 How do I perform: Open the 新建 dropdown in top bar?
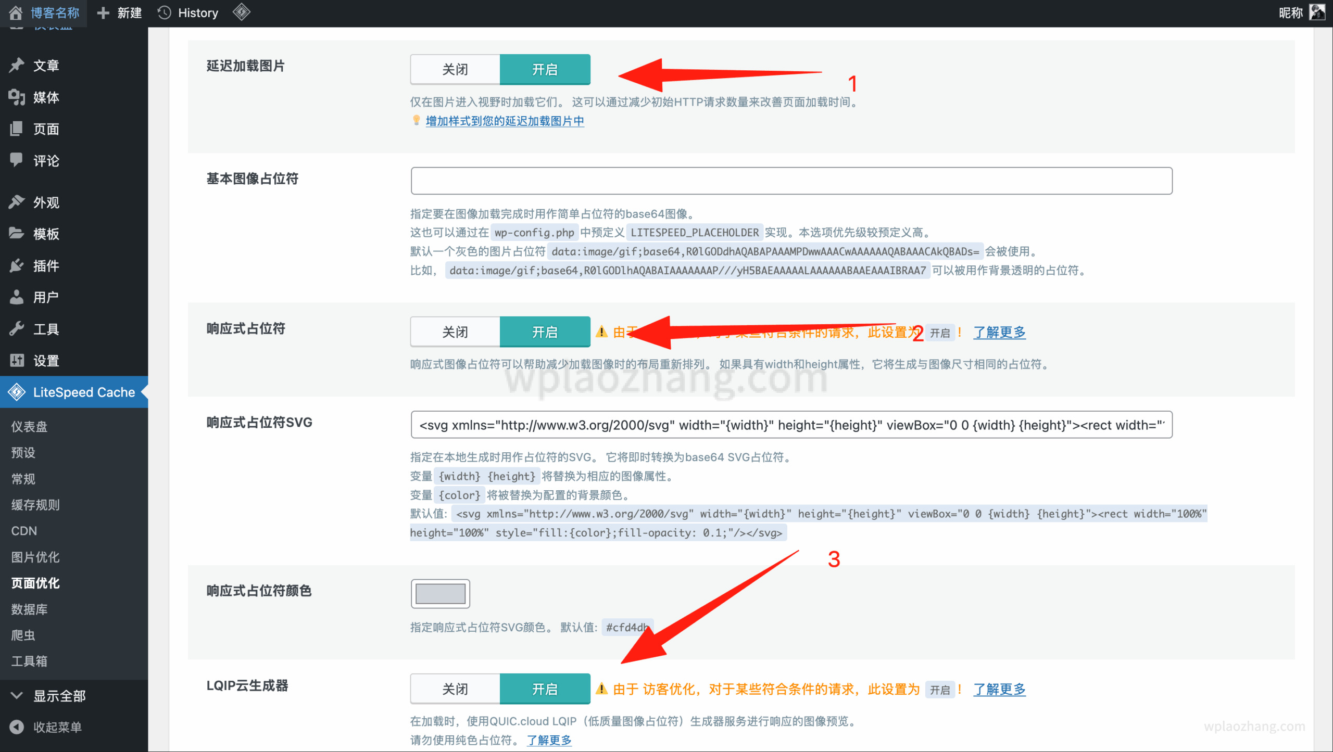120,12
